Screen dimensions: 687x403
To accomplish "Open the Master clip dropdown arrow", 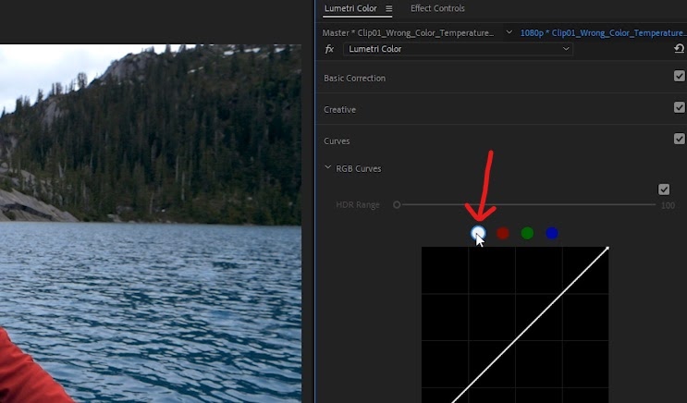I will pyautogui.click(x=509, y=32).
